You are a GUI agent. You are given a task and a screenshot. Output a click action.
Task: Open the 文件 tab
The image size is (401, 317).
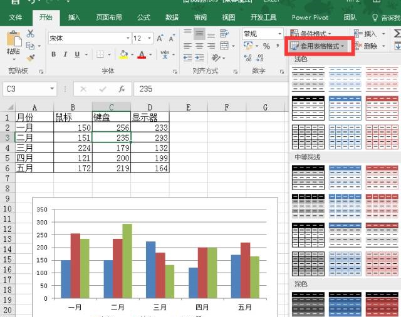coord(15,18)
